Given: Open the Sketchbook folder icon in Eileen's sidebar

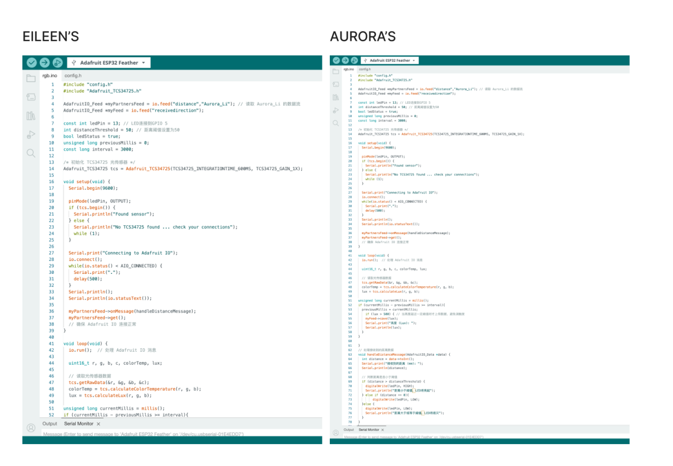Looking at the screenshot, I should coord(31,78).
